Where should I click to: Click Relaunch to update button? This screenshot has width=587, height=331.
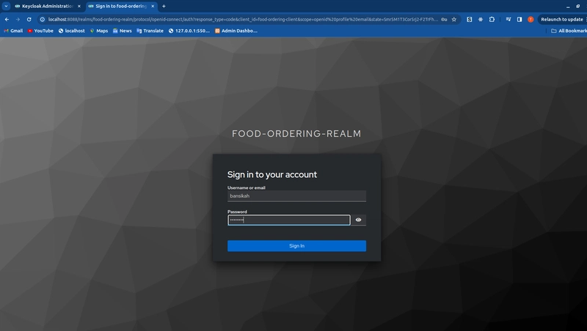pos(561,20)
